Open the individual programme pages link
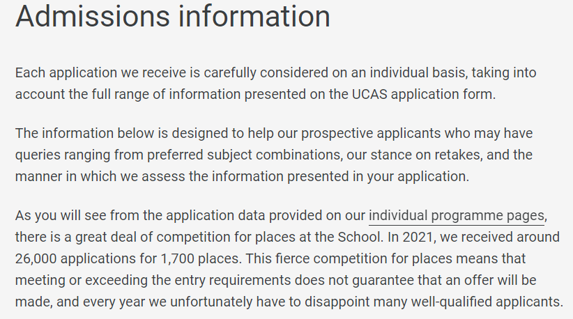The image size is (573, 319). (456, 215)
